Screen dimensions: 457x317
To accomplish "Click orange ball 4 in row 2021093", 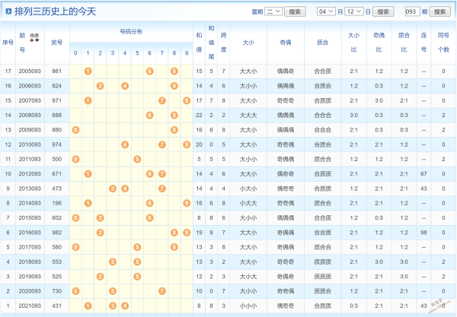I will (125, 306).
